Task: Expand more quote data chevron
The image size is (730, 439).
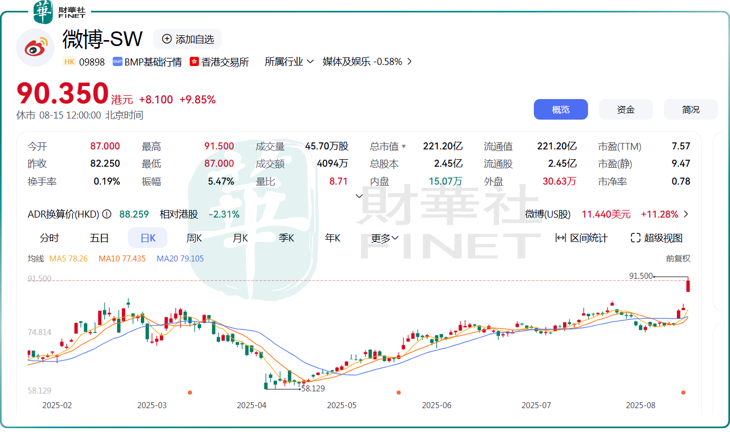Action: coord(359,196)
